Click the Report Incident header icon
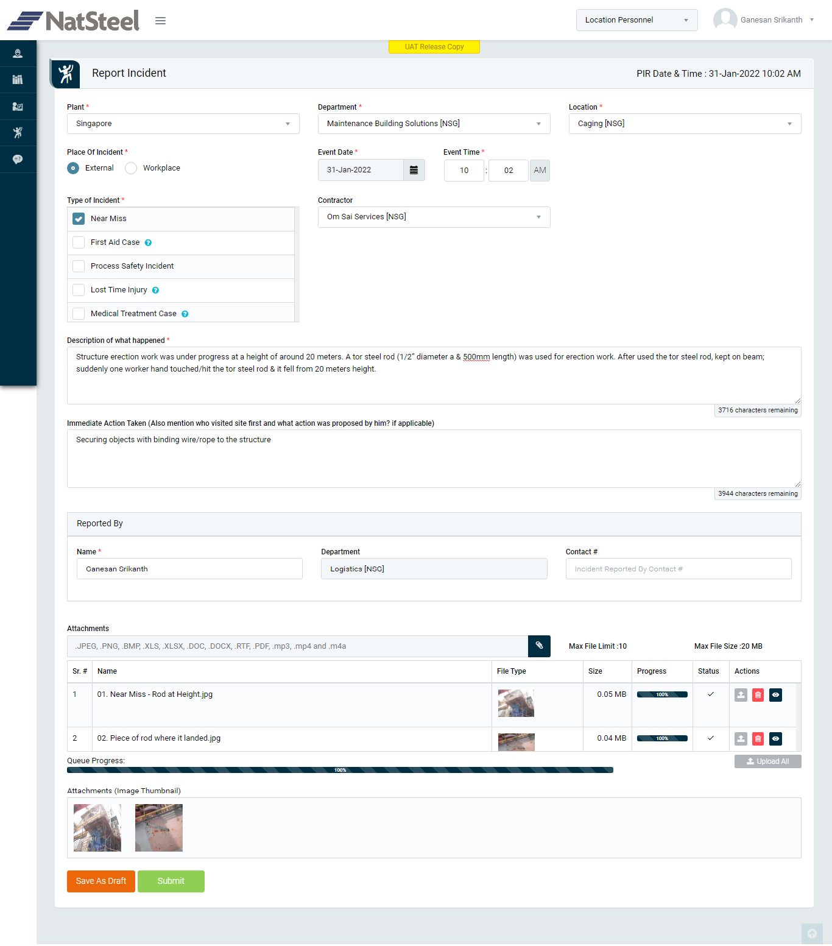The image size is (832, 946). pos(66,74)
